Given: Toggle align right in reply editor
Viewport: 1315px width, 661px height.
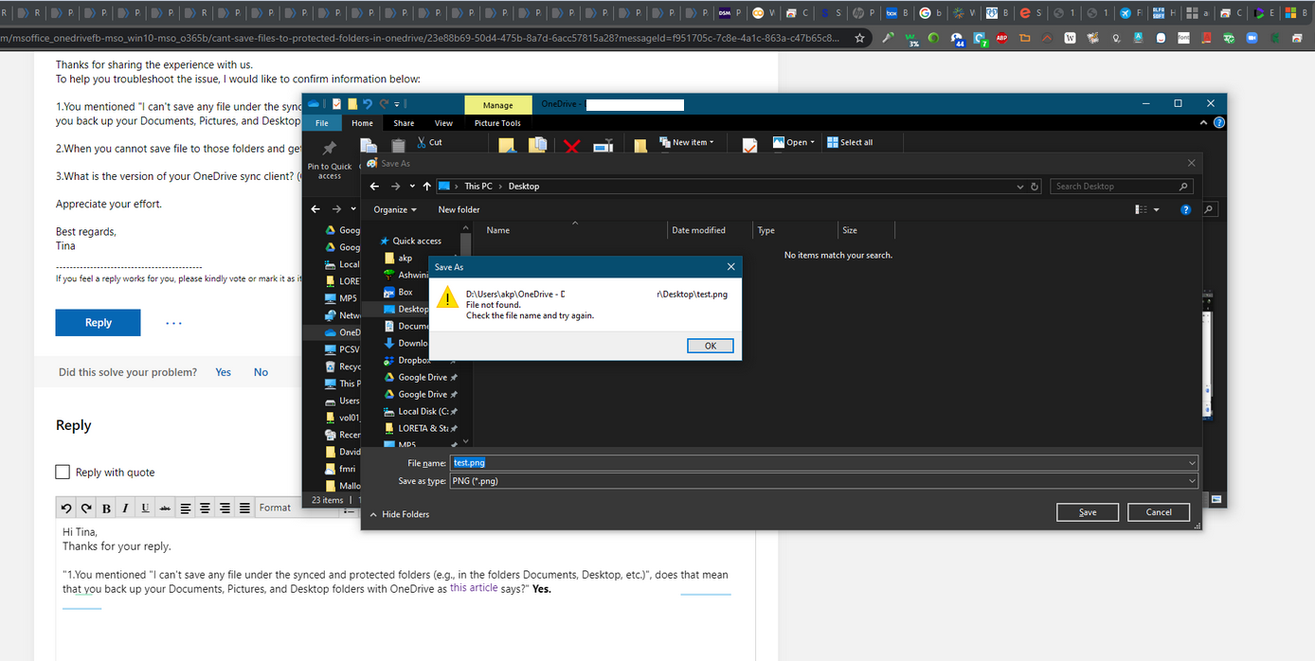Looking at the screenshot, I should click(225, 508).
